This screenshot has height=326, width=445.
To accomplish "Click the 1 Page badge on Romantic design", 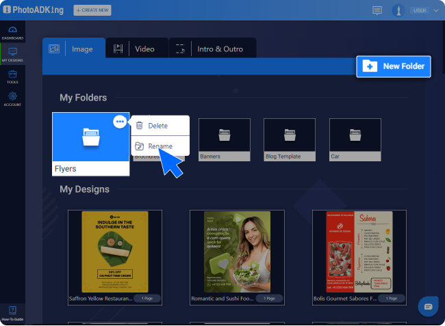I will tap(269, 299).
